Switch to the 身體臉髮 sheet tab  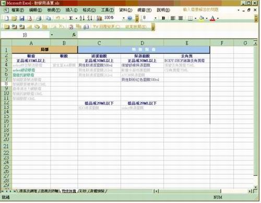(97, 191)
